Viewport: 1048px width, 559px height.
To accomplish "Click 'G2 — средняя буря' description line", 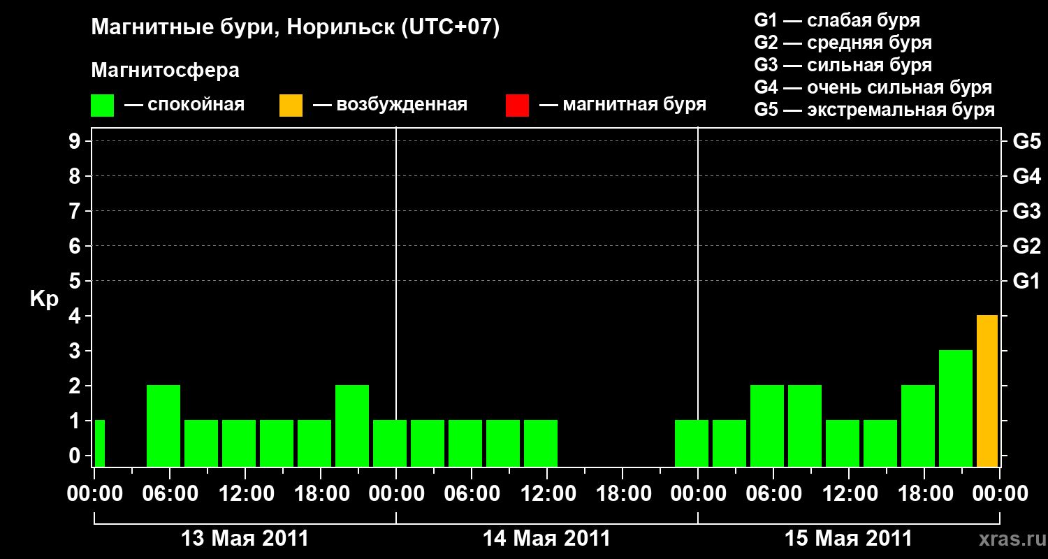I will 843,42.
